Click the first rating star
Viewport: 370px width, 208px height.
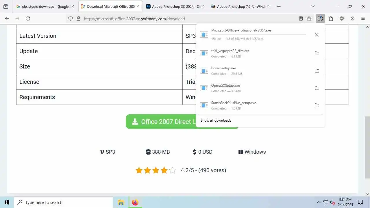pyautogui.click(x=139, y=170)
